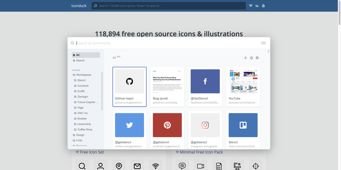Select the Pinterest @getstencil bookmark

[167, 125]
